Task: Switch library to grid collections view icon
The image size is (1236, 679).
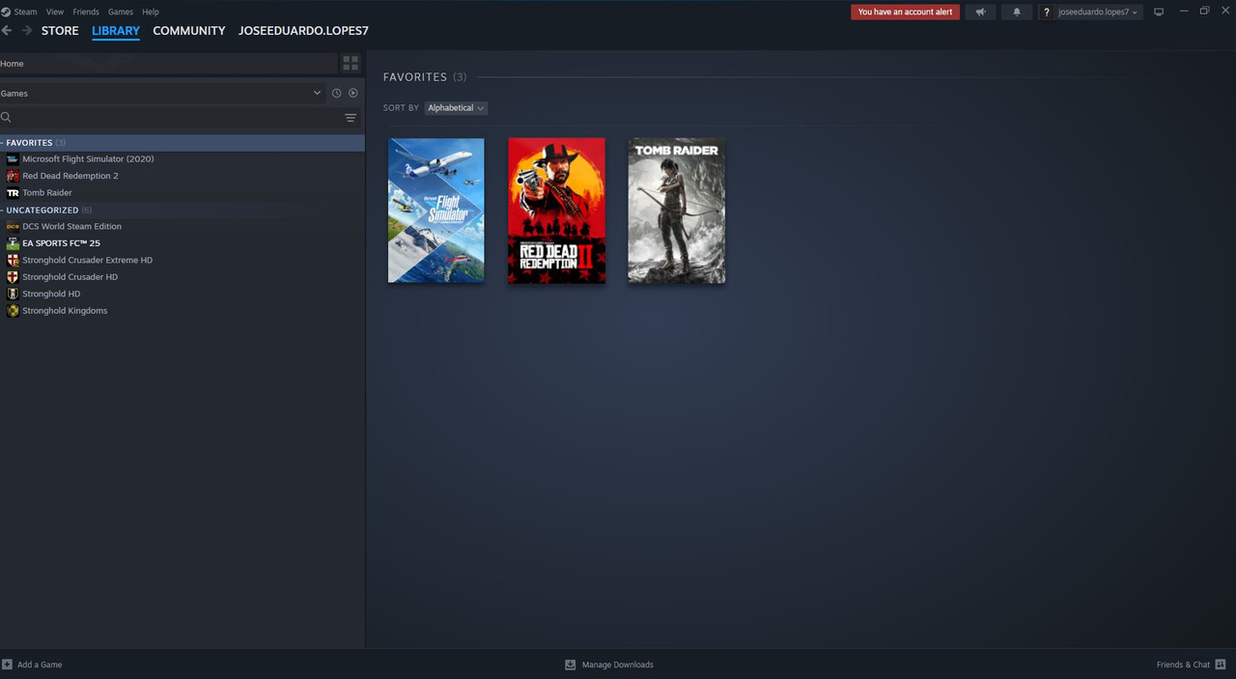Action: point(351,64)
